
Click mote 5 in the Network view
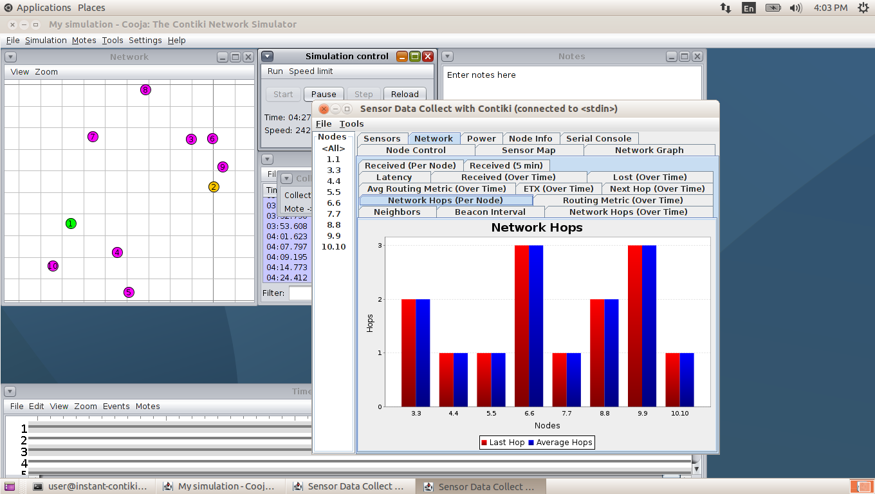click(x=129, y=293)
